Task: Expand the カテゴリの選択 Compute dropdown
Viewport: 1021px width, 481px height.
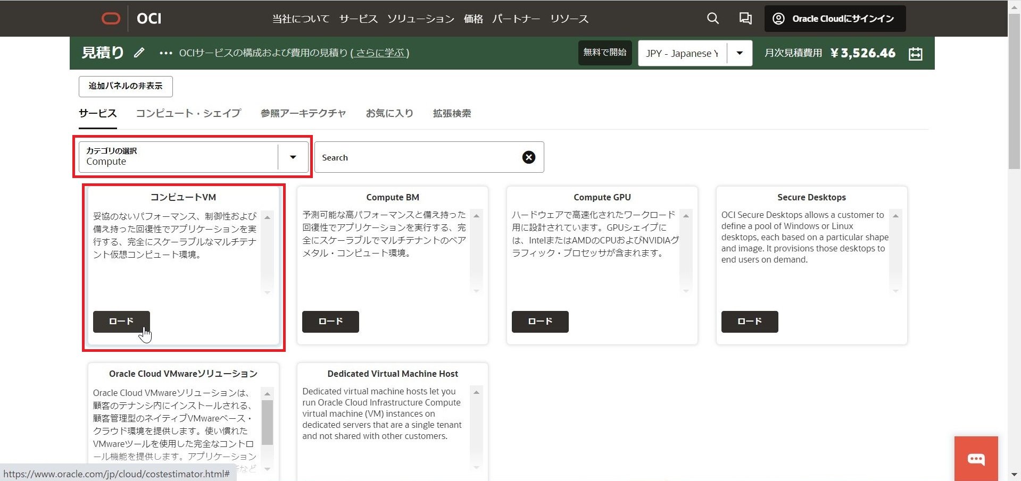Action: pos(293,157)
